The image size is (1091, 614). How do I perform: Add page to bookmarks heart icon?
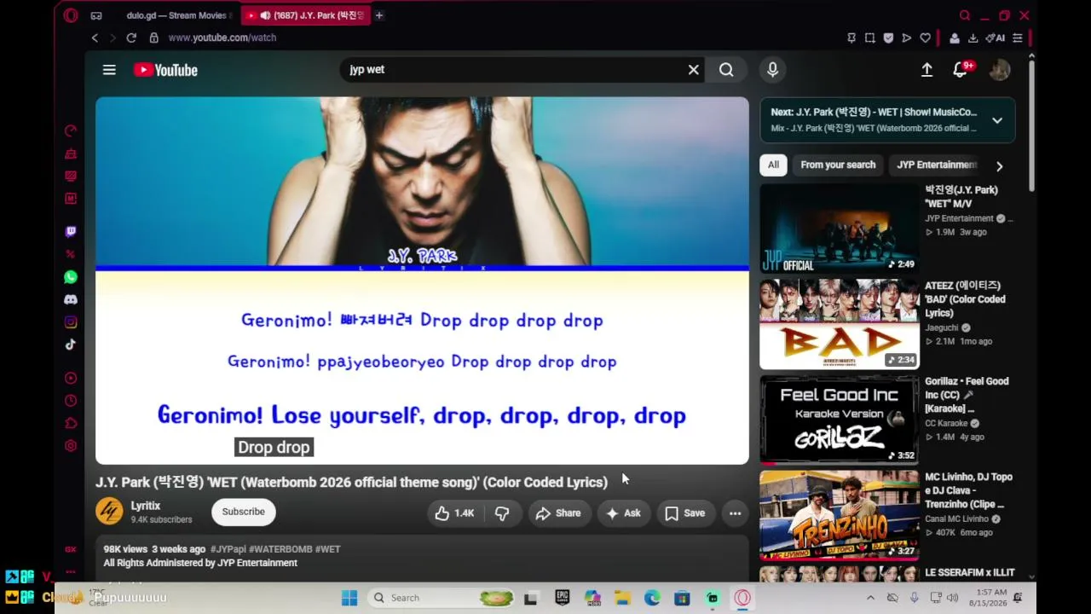pos(925,38)
